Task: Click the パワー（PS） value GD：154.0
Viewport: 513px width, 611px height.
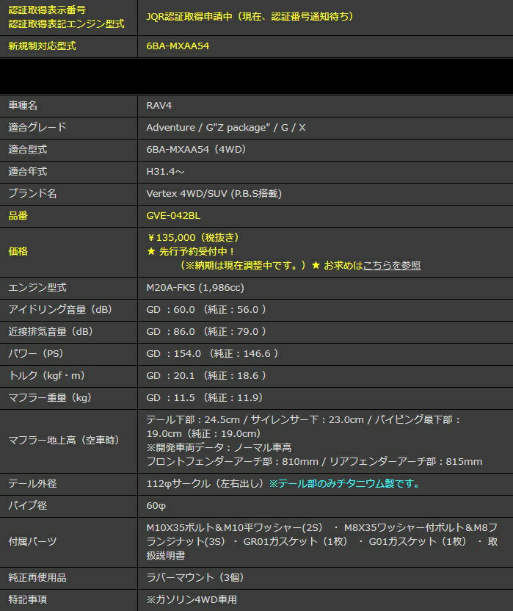Action: (x=174, y=353)
